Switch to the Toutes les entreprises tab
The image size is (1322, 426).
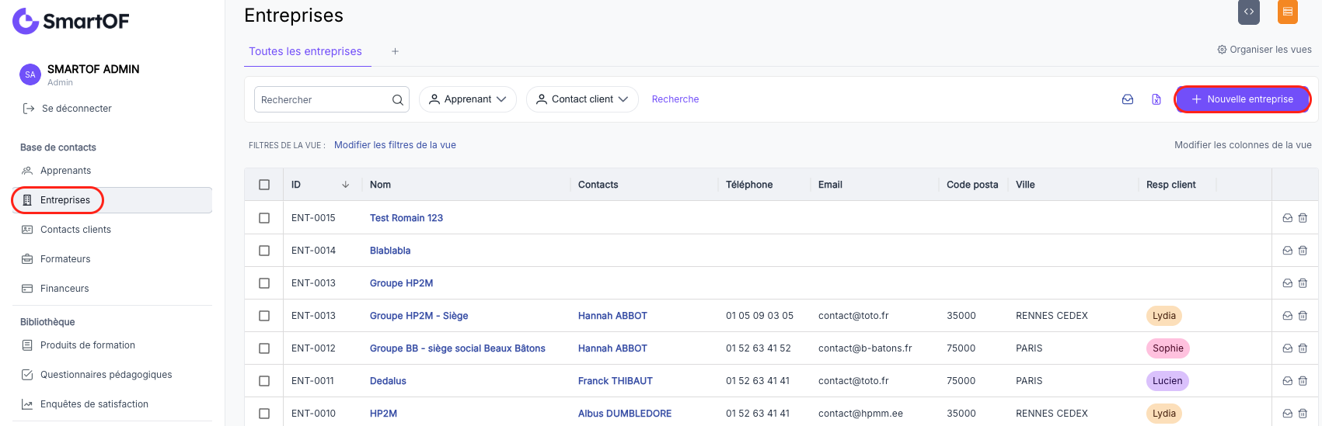305,51
